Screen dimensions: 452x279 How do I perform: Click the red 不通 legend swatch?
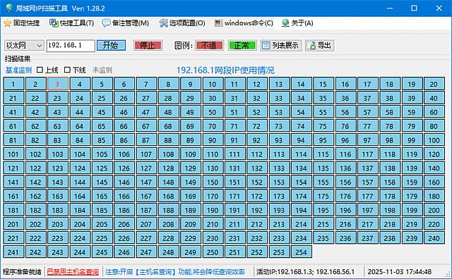pyautogui.click(x=209, y=46)
